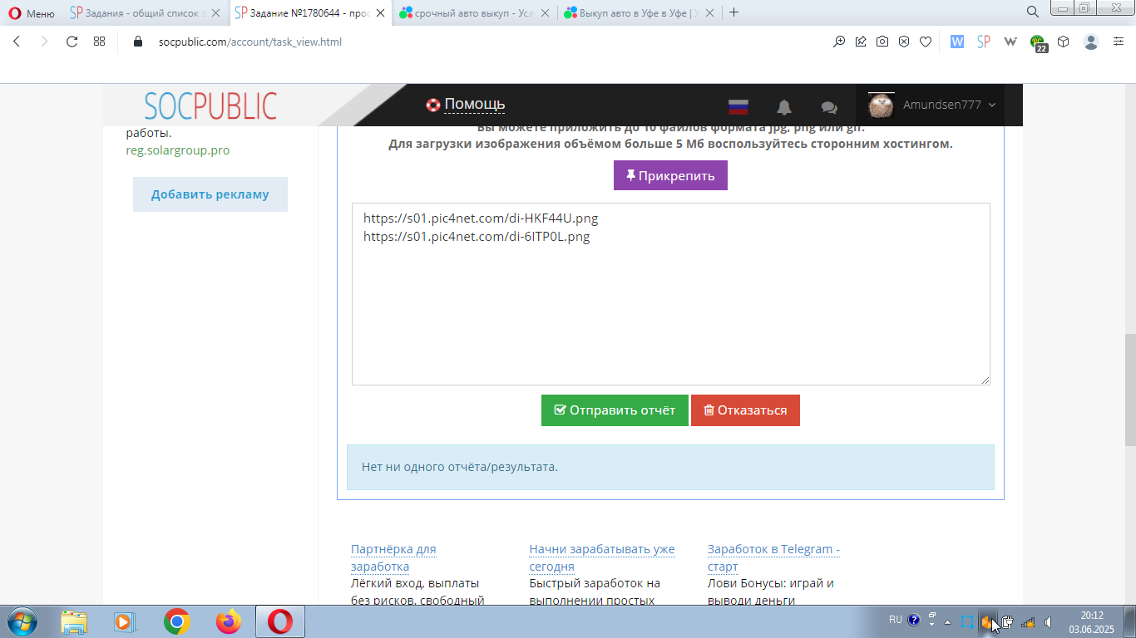
Task: Open Google Chrome from the taskbar
Action: (x=176, y=621)
